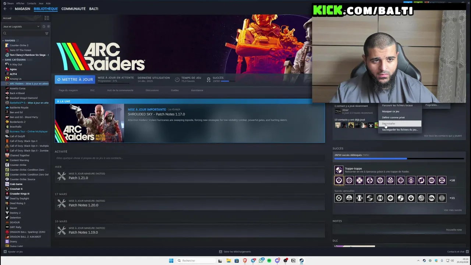Open the SHROUDED SKY patch notes thumbnail

(x=89, y=123)
